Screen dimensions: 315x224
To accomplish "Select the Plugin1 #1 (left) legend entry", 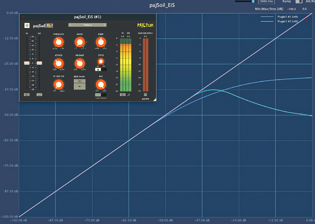I will (288, 17).
